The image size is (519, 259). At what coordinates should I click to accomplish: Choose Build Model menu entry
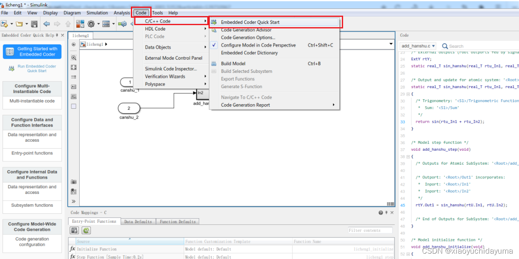[x=275, y=63]
